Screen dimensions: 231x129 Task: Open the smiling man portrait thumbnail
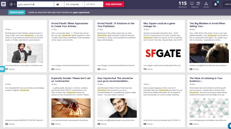tap(117, 108)
